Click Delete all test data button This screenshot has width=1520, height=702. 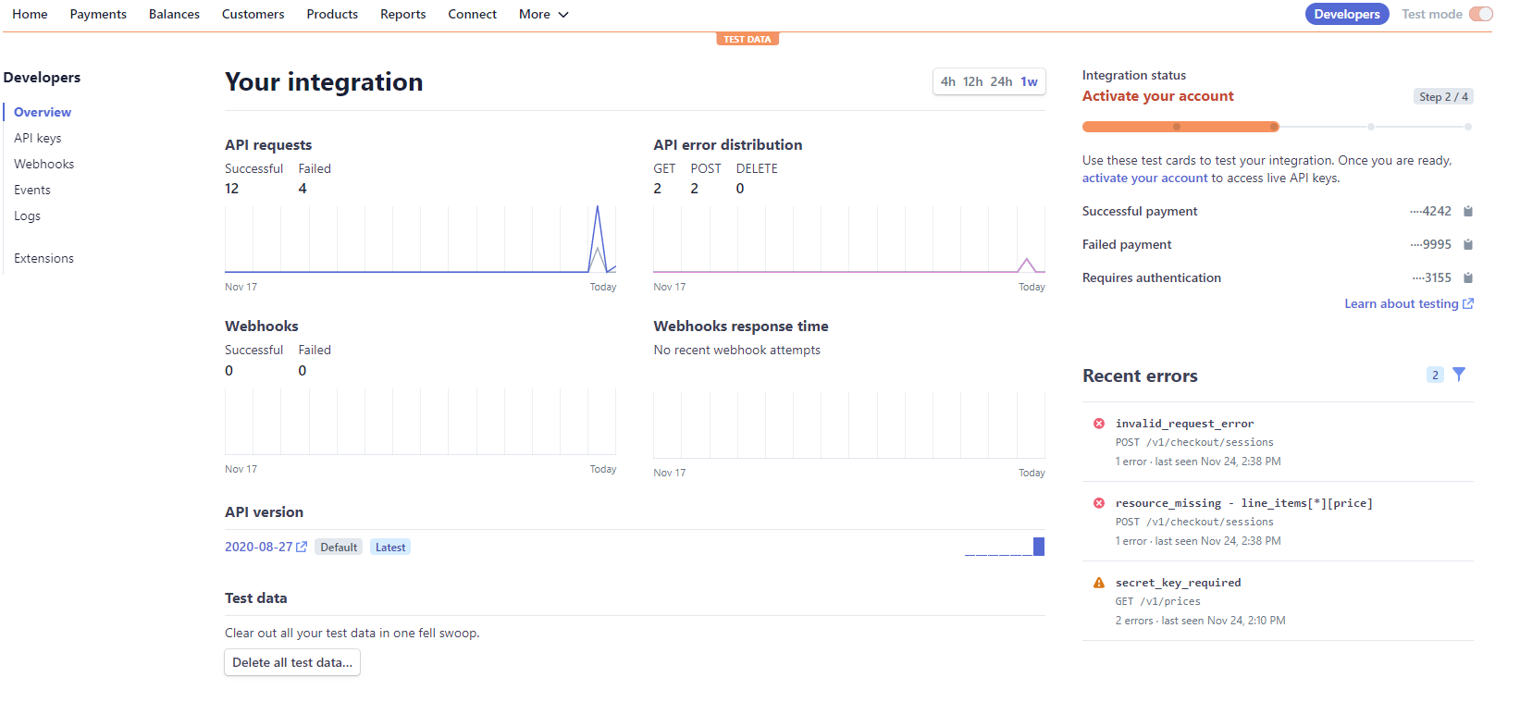[x=292, y=662]
